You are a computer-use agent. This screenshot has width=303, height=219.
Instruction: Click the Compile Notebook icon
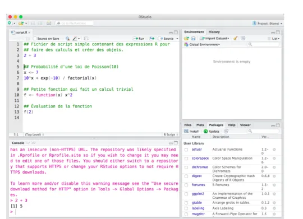click(x=86, y=39)
